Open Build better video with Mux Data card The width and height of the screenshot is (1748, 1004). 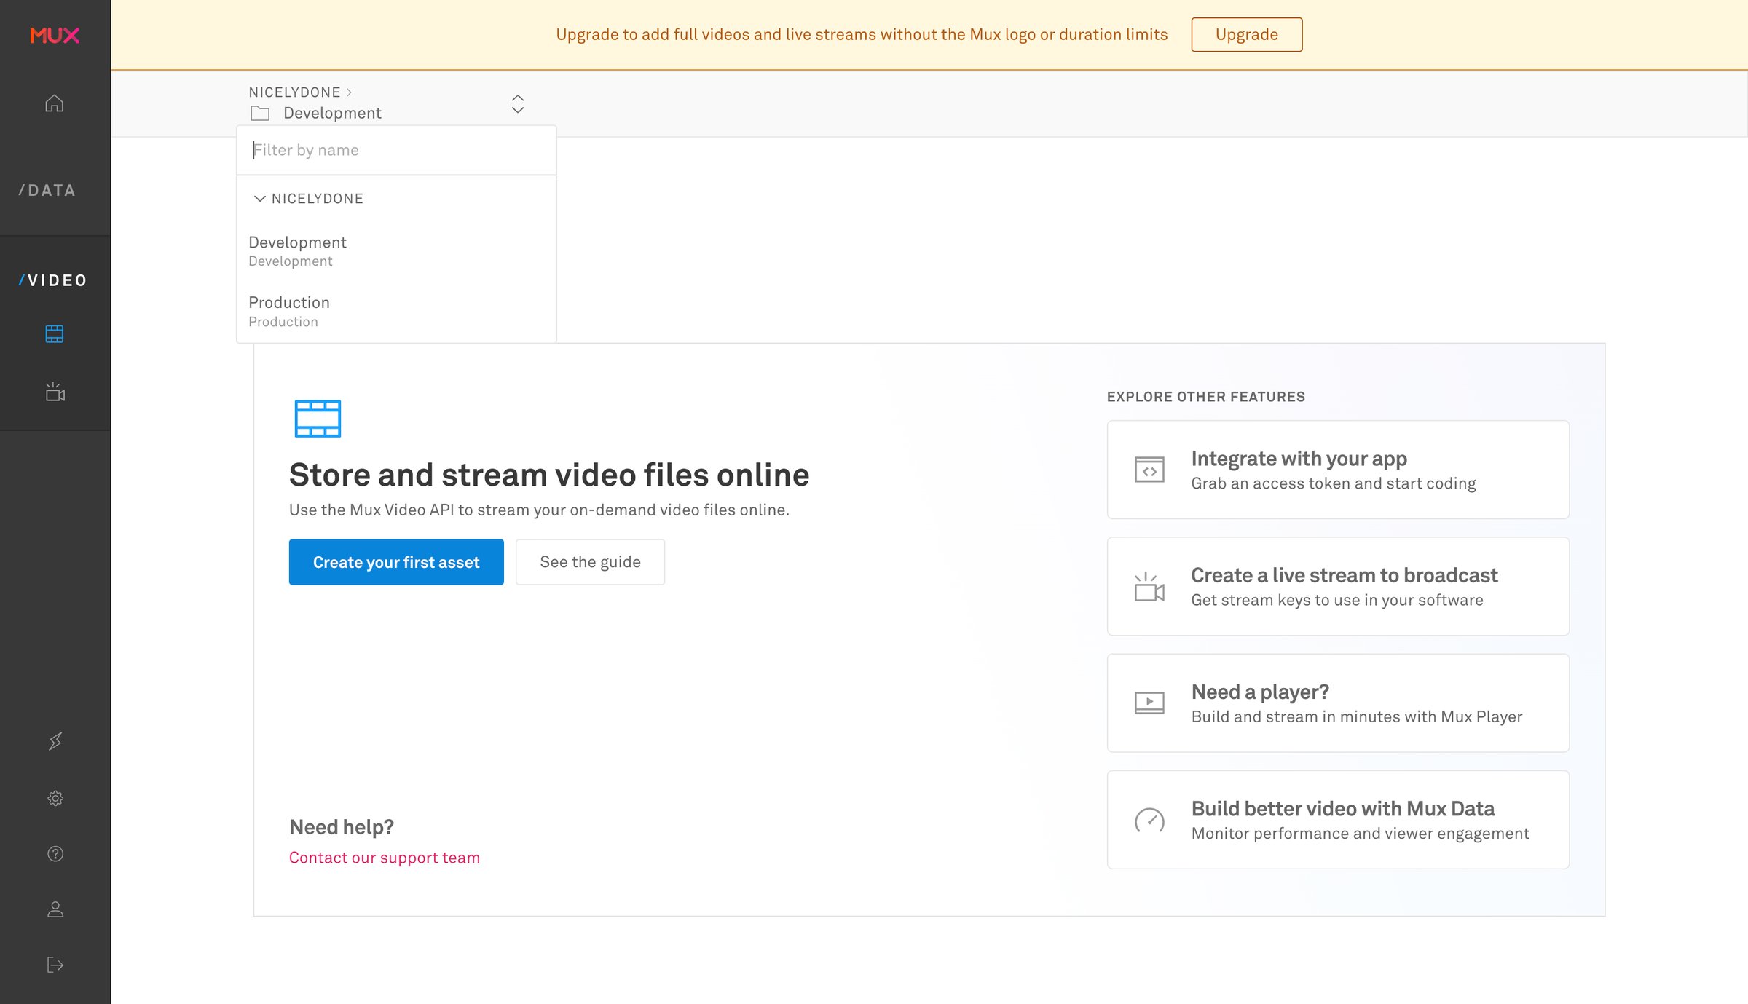click(1338, 820)
